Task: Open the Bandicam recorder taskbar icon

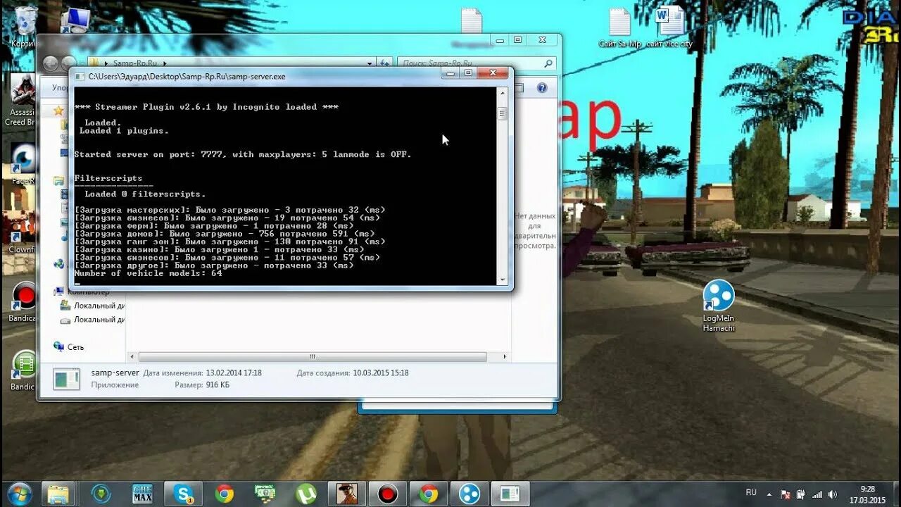Action: click(388, 494)
